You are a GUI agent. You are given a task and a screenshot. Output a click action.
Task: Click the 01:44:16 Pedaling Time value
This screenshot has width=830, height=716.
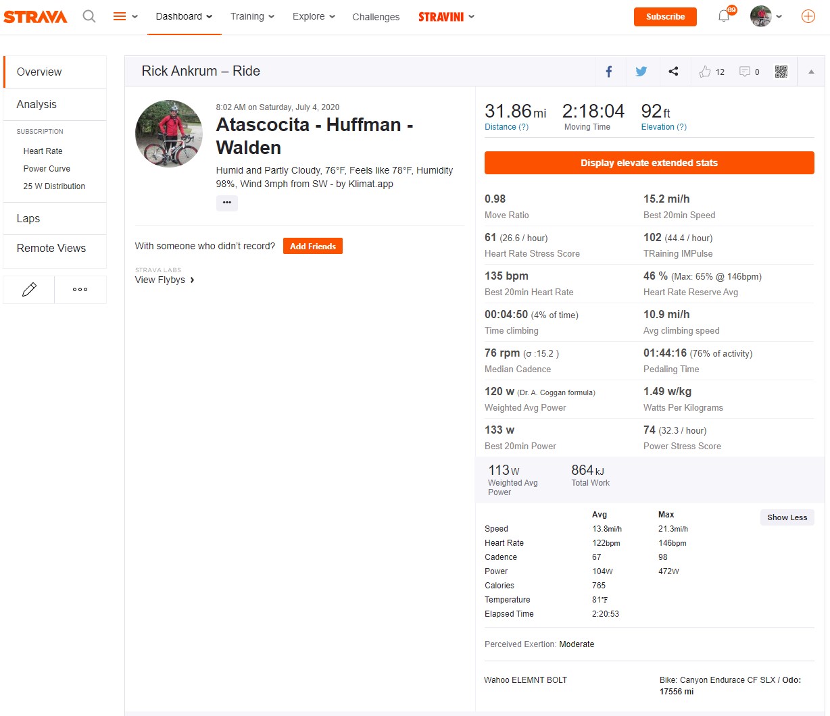coord(665,353)
